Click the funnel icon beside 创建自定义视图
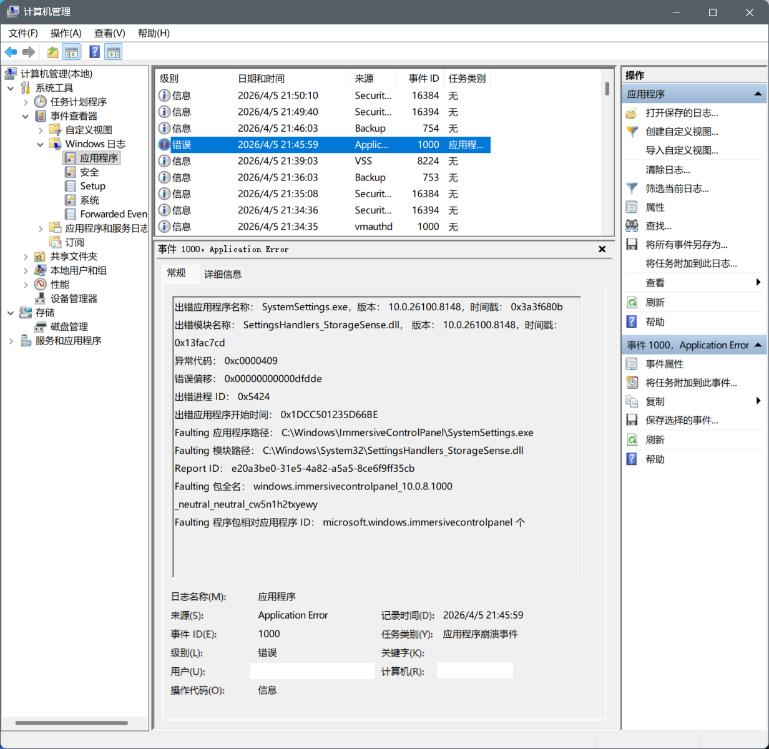This screenshot has height=749, width=769. pos(632,132)
